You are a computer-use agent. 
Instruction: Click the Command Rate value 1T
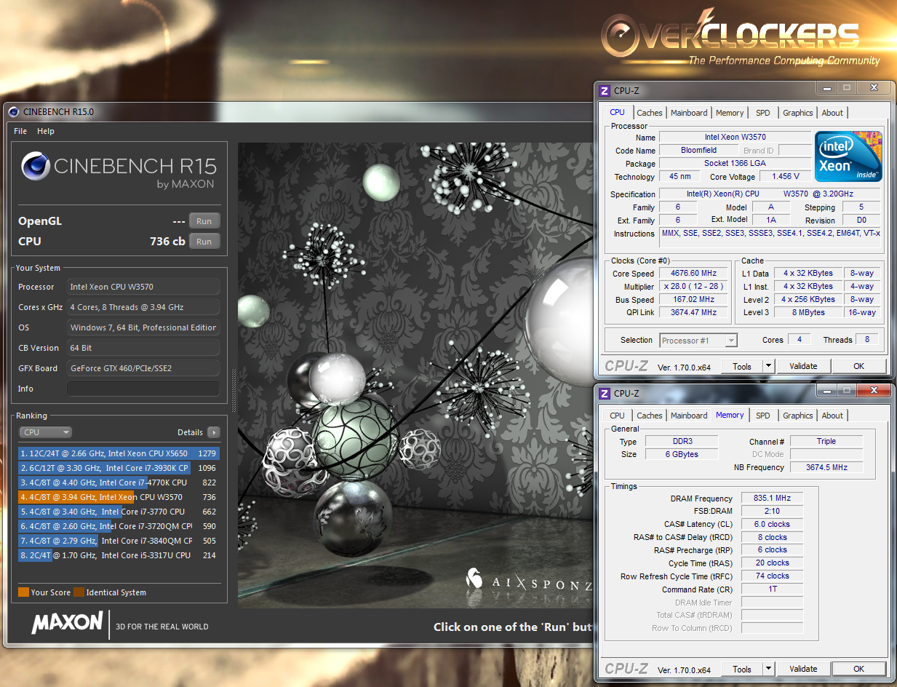pyautogui.click(x=773, y=589)
